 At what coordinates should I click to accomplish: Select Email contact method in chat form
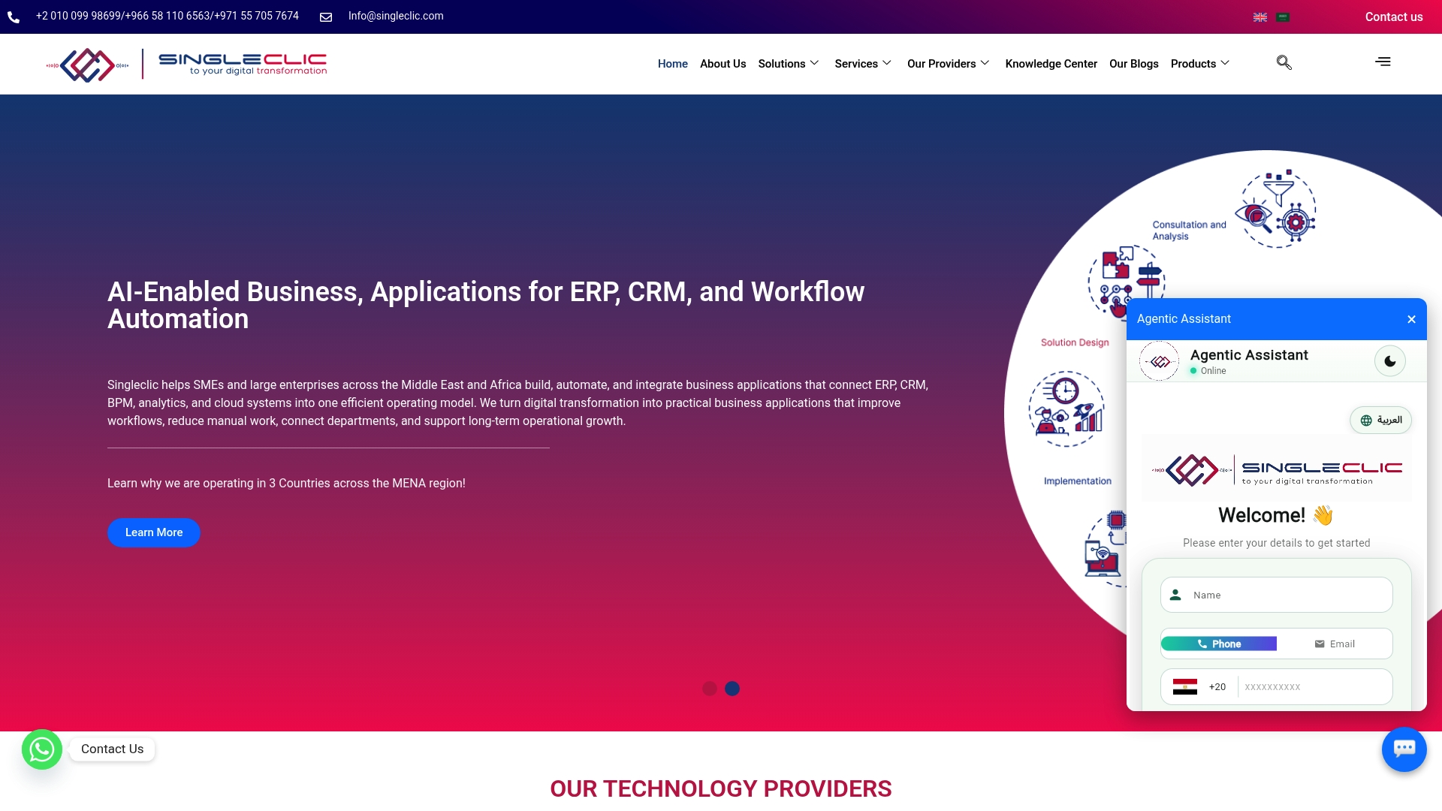pyautogui.click(x=1335, y=644)
